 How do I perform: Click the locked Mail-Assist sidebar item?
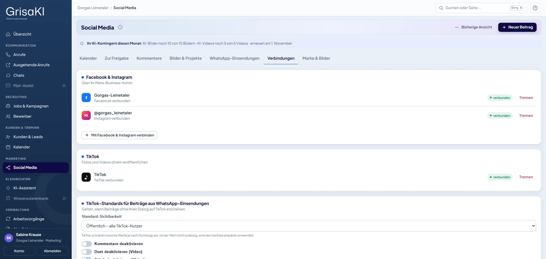coord(36,86)
